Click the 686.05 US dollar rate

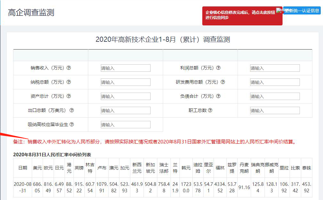click(37, 187)
